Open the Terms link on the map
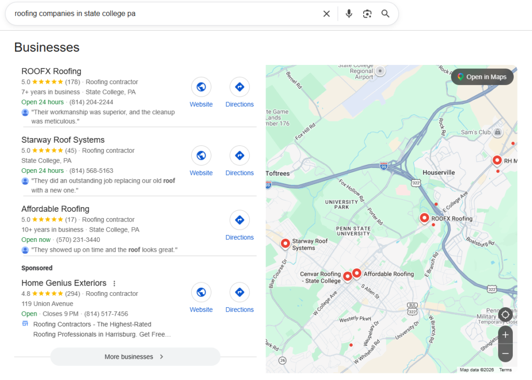Image resolution: width=532 pixels, height=380 pixels. click(x=505, y=370)
